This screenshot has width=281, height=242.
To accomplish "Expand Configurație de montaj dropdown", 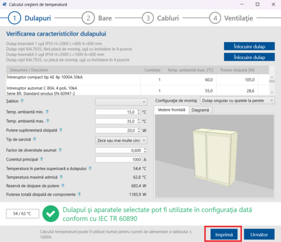I will 237,101.
